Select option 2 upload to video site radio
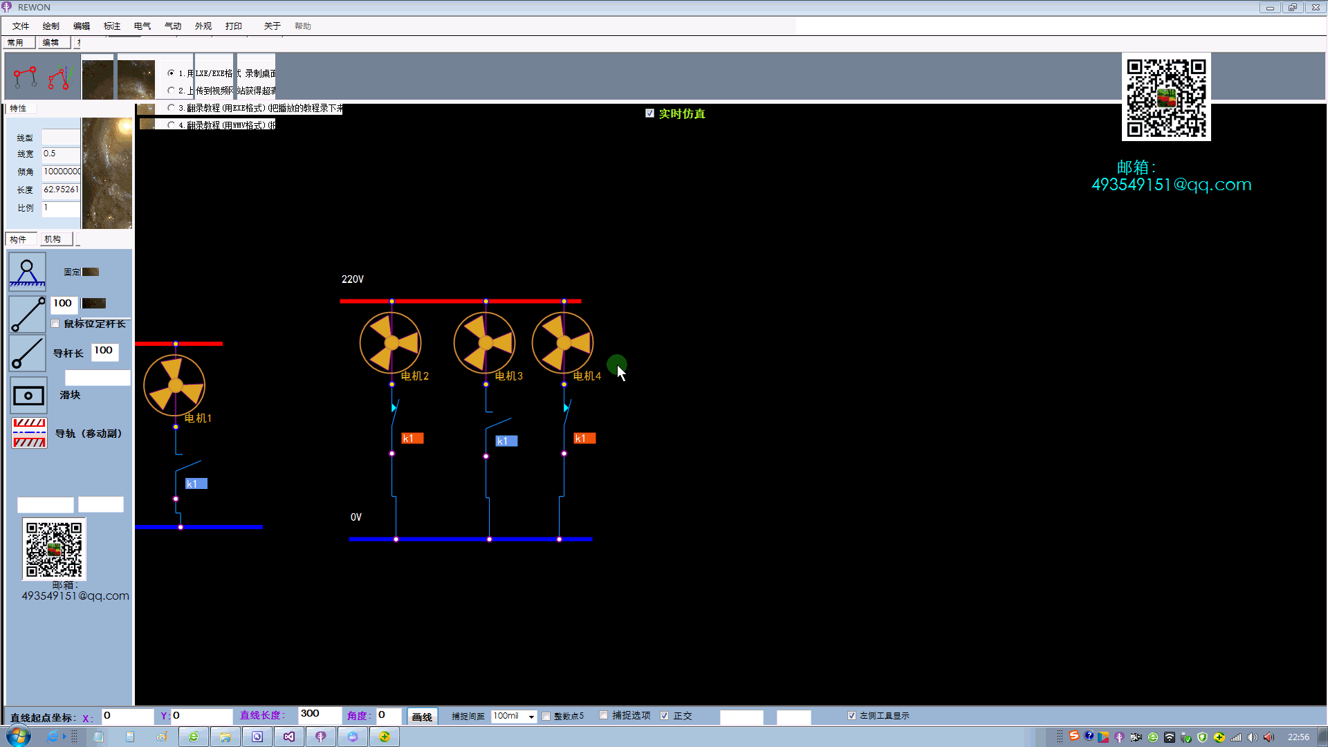The height and width of the screenshot is (747, 1328). 171,91
